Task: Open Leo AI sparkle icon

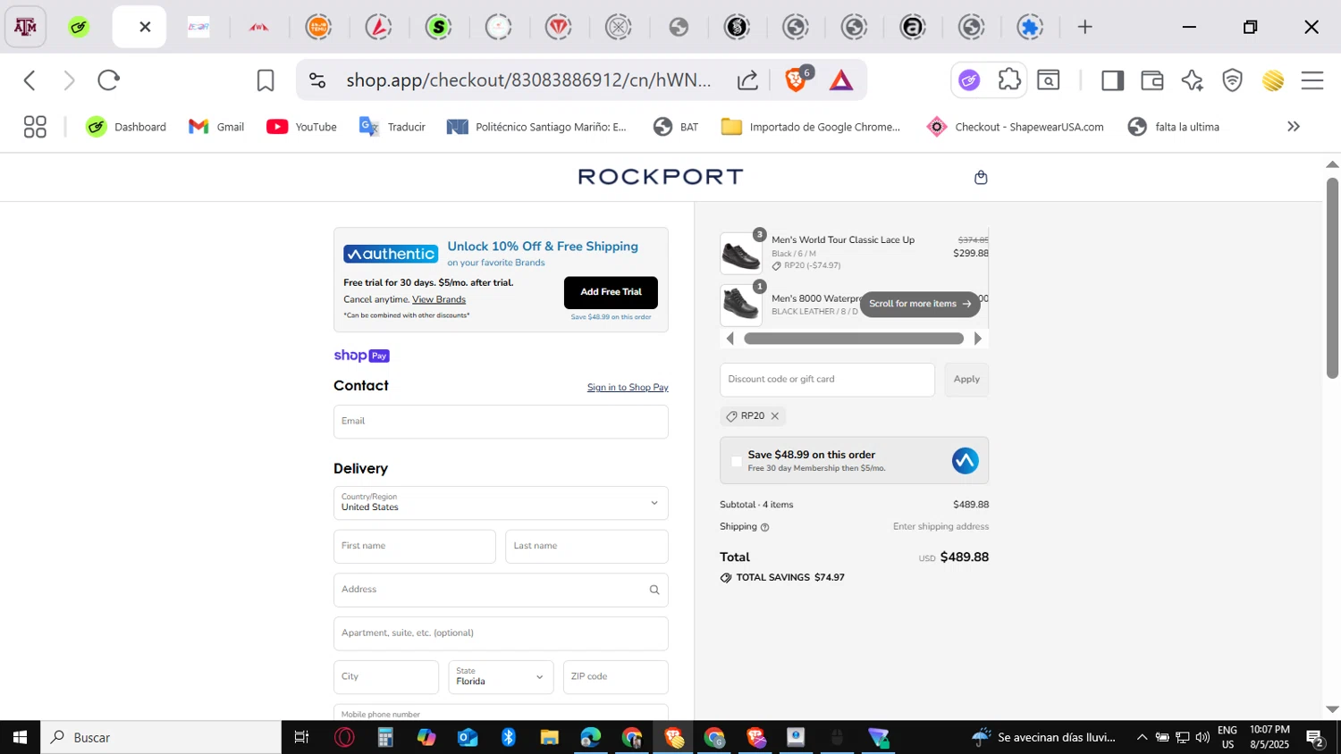Action: (x=1192, y=80)
